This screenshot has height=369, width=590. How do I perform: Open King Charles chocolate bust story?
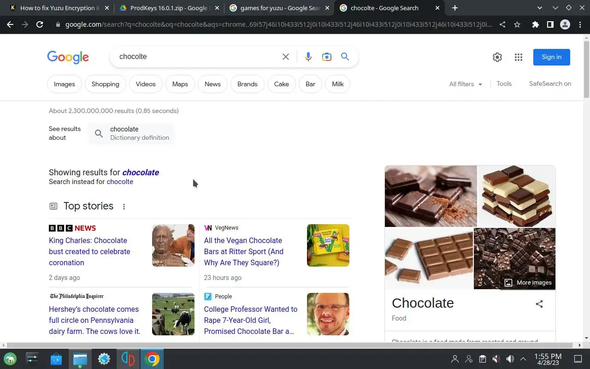tap(89, 251)
